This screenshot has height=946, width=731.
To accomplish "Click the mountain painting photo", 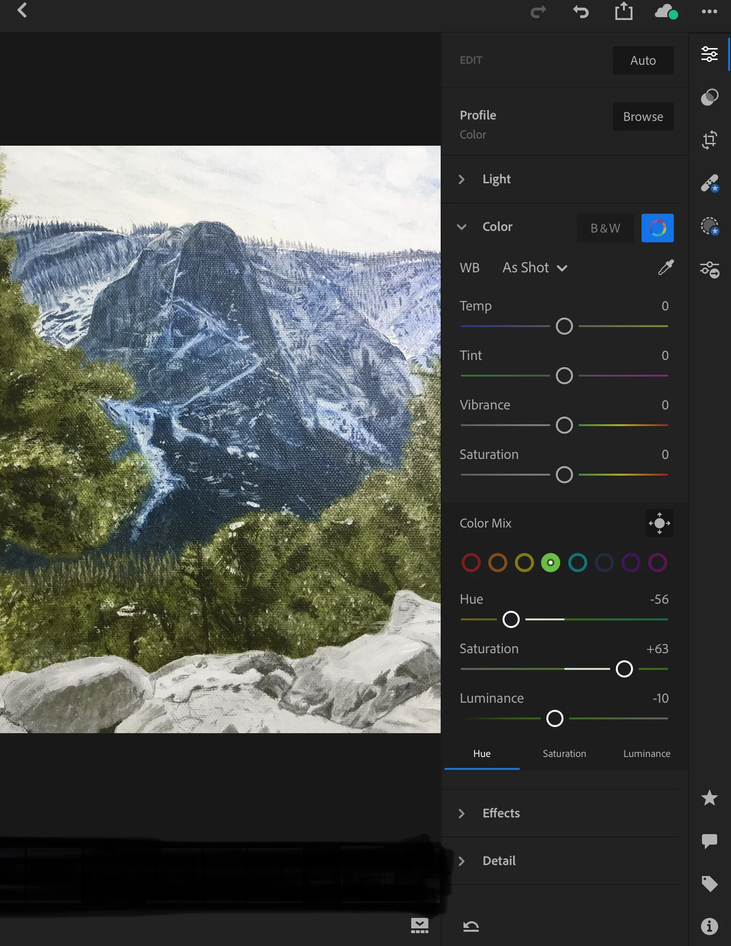I will (x=220, y=439).
